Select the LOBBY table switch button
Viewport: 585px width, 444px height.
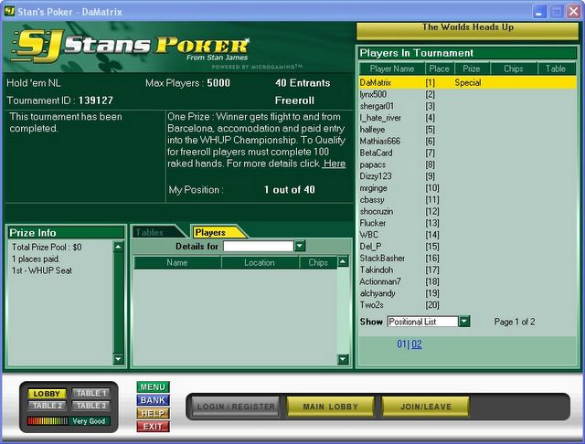[x=47, y=394]
